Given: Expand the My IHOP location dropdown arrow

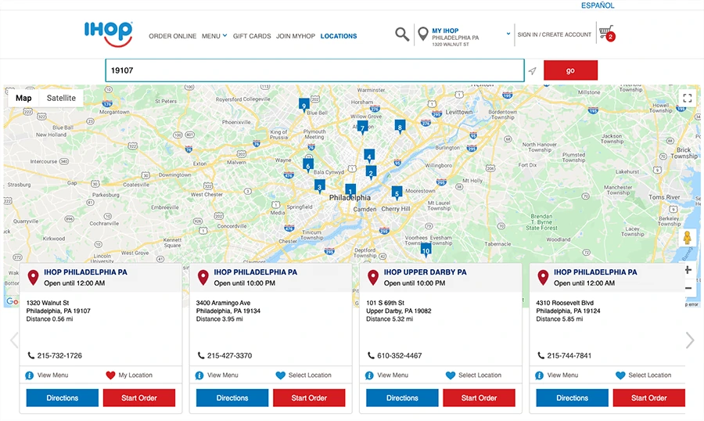Looking at the screenshot, I should click(508, 34).
